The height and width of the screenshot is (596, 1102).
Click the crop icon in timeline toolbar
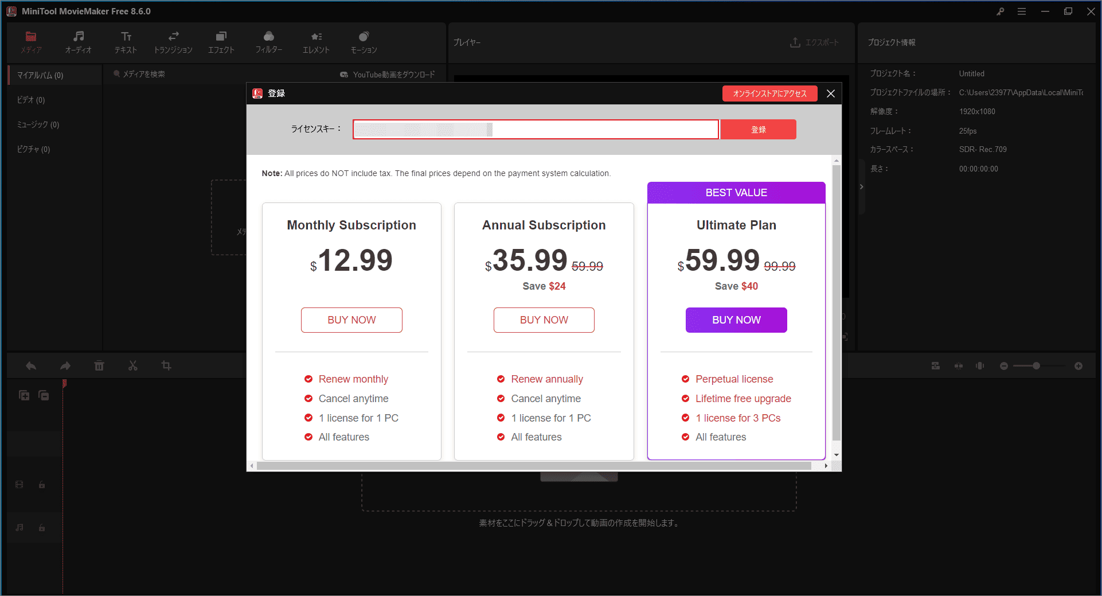166,366
